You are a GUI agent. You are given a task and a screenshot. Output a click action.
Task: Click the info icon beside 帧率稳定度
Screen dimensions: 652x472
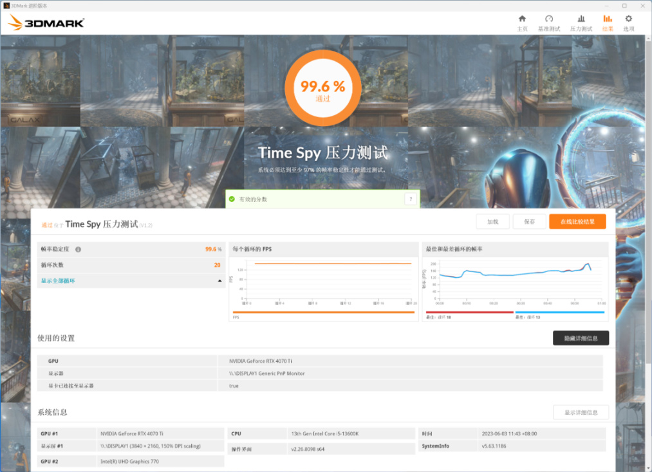pos(78,250)
